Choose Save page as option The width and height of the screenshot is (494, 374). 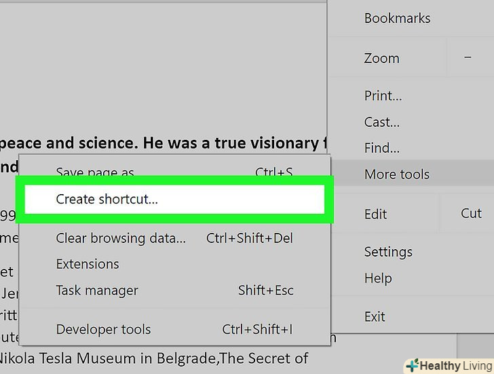click(95, 172)
